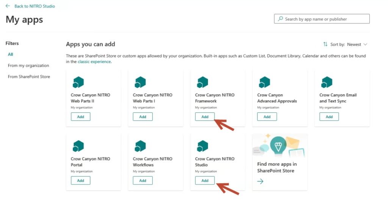This screenshot has width=388, height=200.
Task: Open the classic experience link
Action: 94,62
